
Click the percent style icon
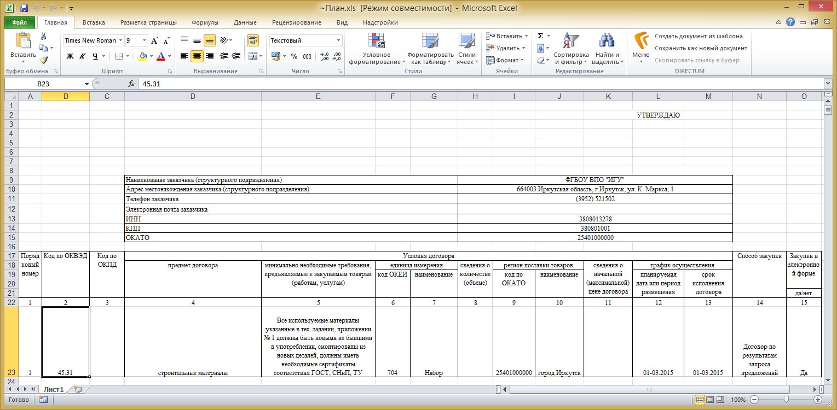point(294,56)
